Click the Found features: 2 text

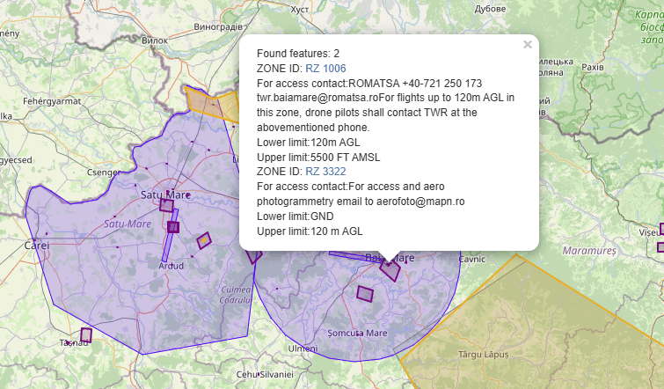pyautogui.click(x=298, y=54)
